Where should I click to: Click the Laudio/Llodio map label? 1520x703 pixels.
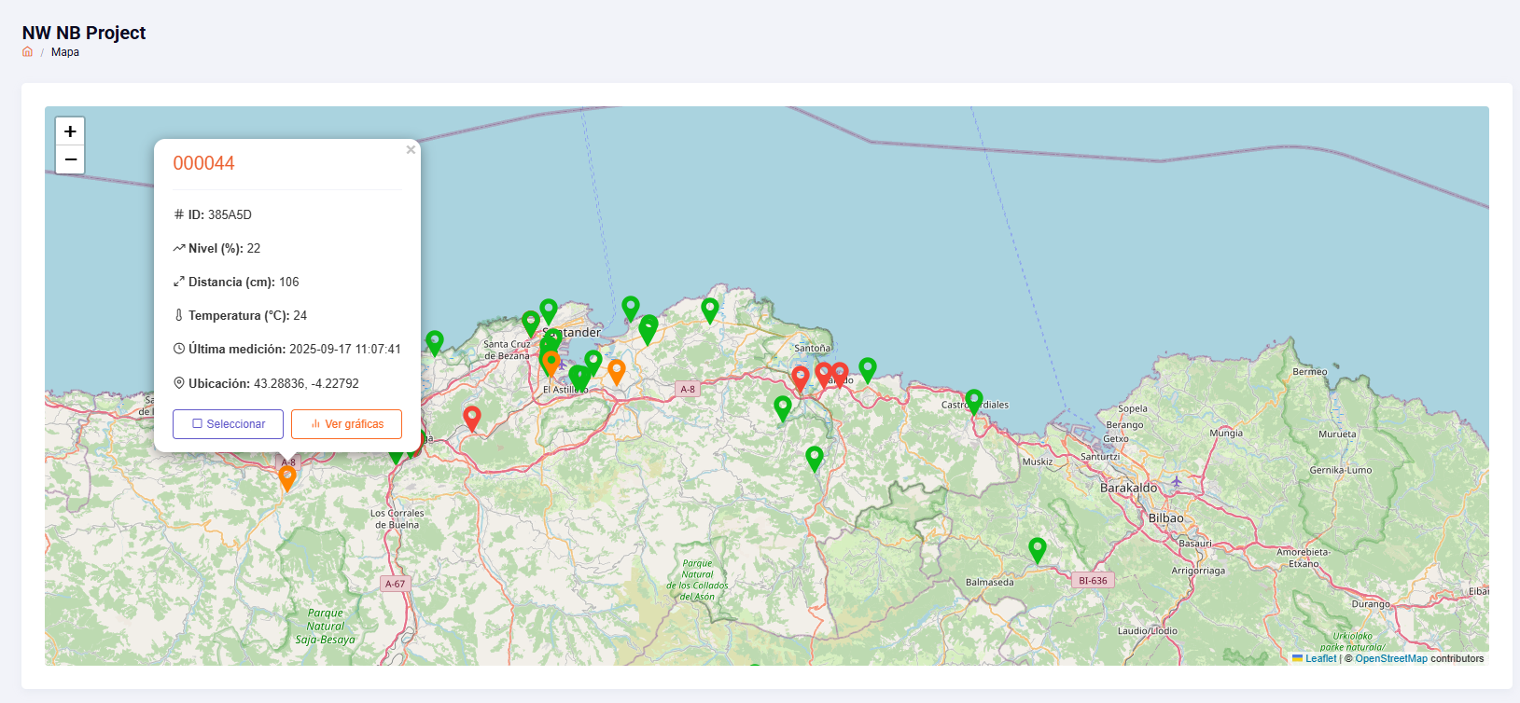tap(1148, 631)
